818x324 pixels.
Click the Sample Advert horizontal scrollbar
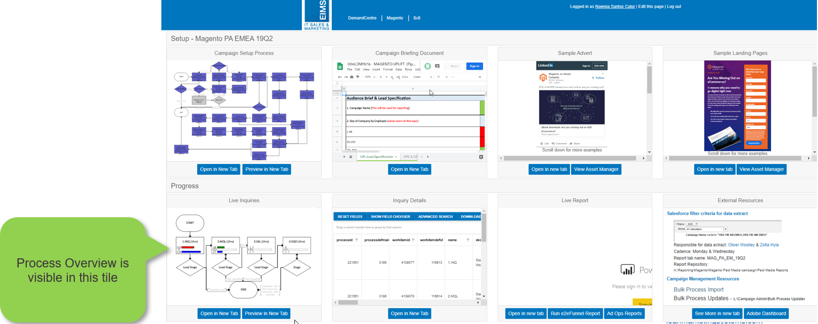(573, 158)
